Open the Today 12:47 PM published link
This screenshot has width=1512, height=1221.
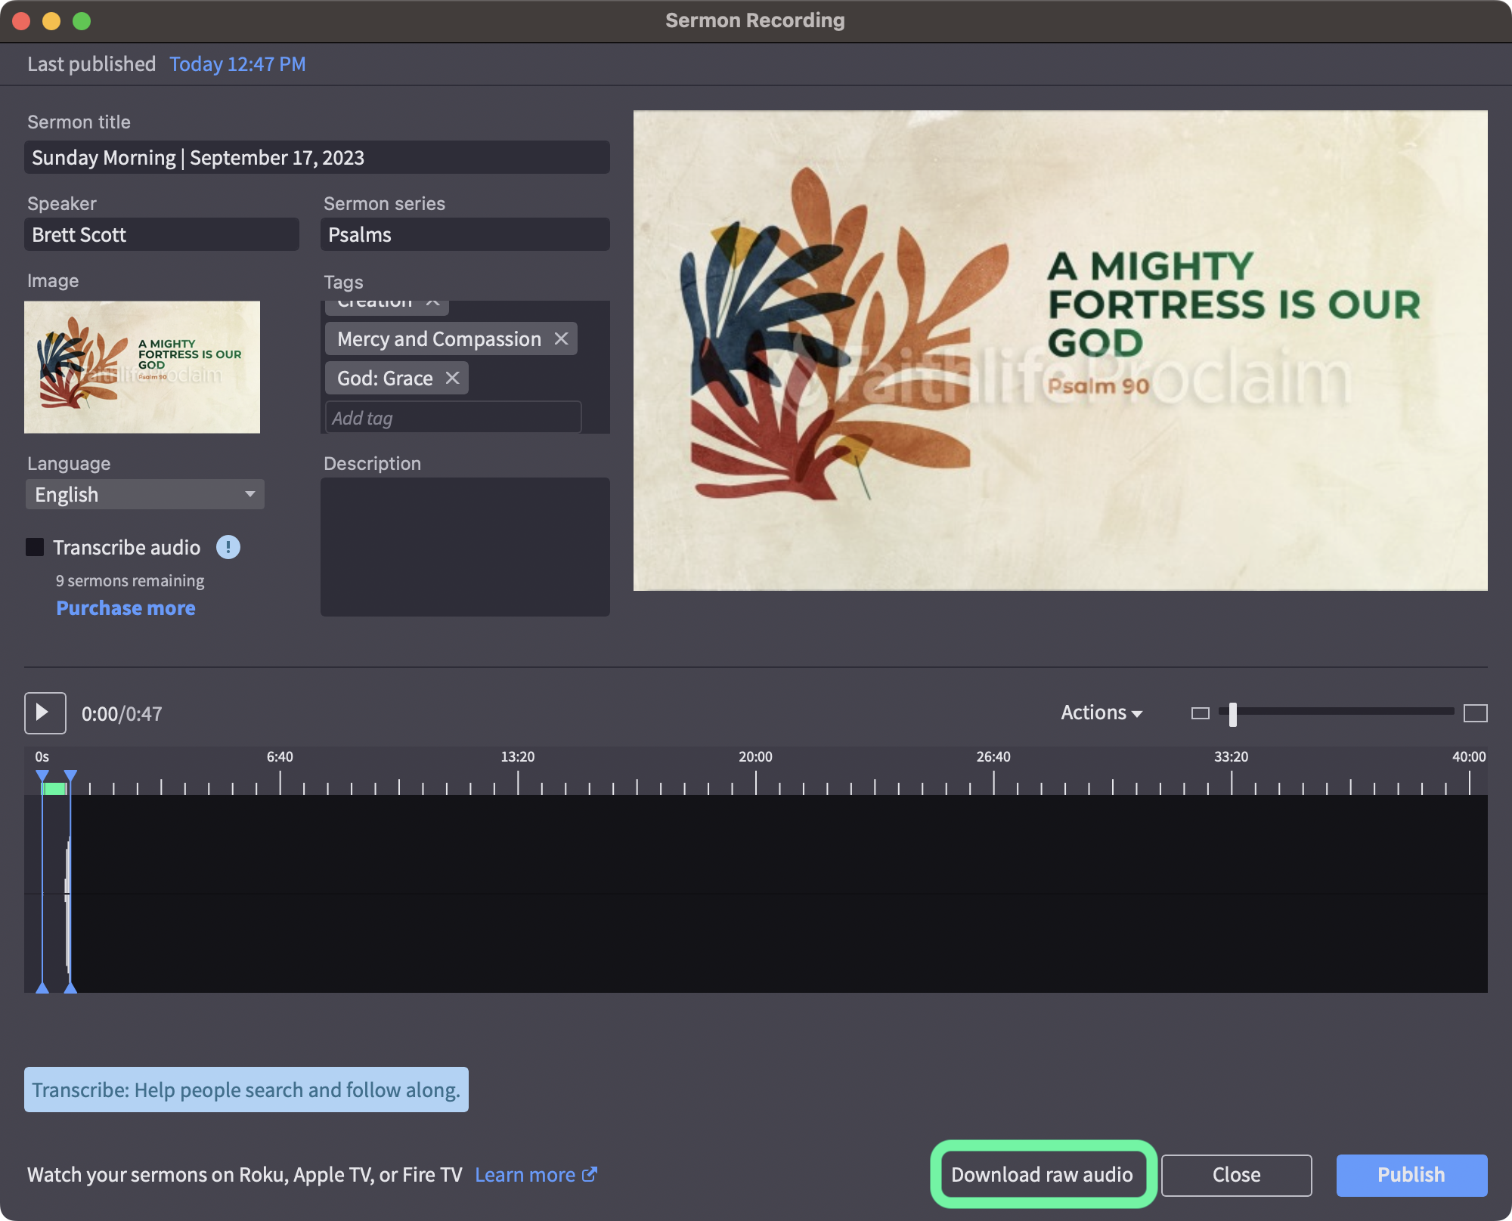click(x=237, y=63)
